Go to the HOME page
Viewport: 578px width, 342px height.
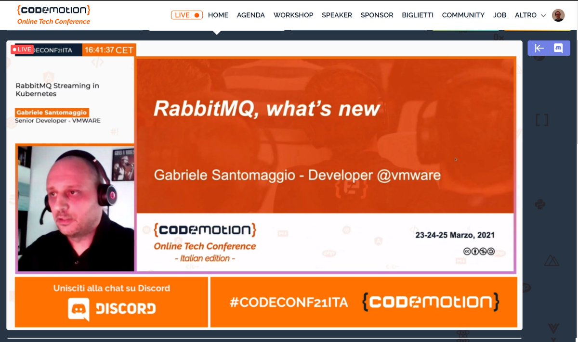pyautogui.click(x=218, y=15)
